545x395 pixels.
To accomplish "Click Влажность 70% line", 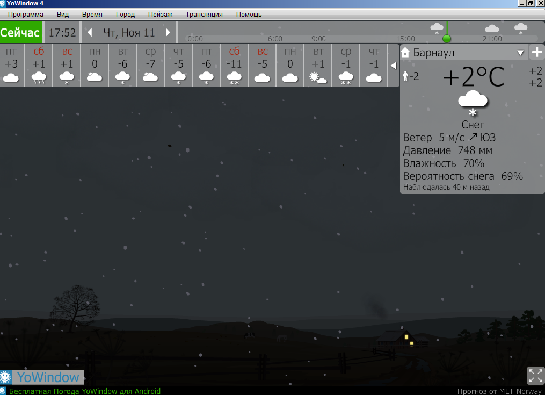I will 444,163.
